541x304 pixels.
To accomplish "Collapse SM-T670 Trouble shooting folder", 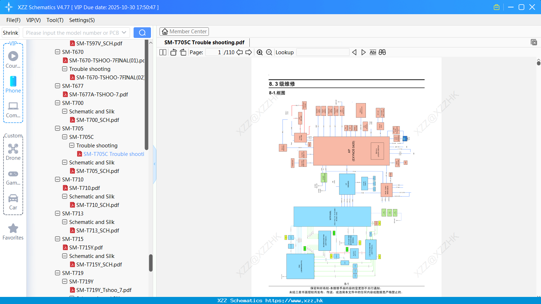I will (65, 69).
